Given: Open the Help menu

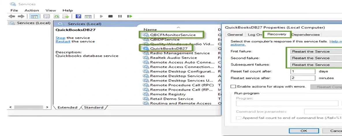Looking at the screenshot, I should (x=68, y=10).
